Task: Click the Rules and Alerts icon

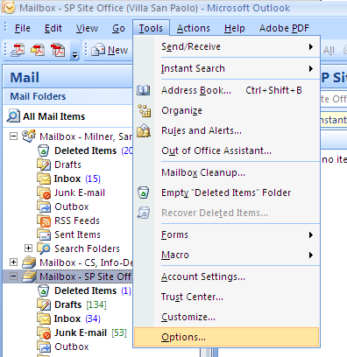Action: tap(144, 130)
